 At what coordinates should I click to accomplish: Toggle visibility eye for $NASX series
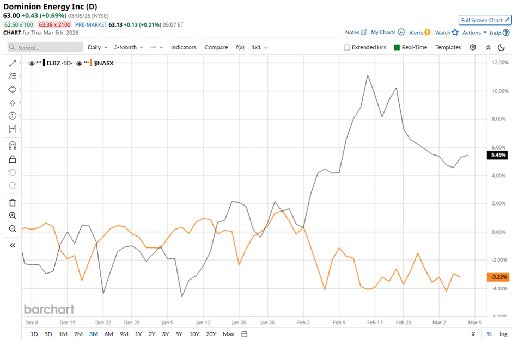(x=79, y=64)
